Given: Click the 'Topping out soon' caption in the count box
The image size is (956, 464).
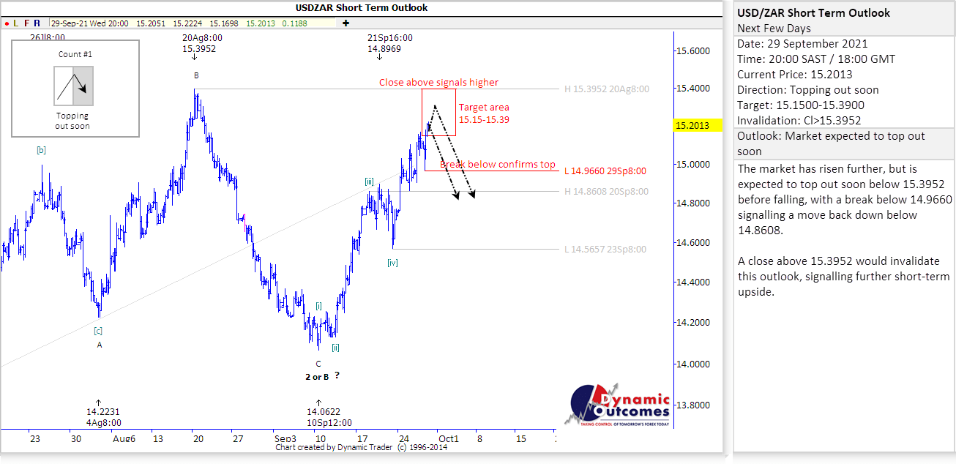Looking at the screenshot, I should click(x=72, y=121).
